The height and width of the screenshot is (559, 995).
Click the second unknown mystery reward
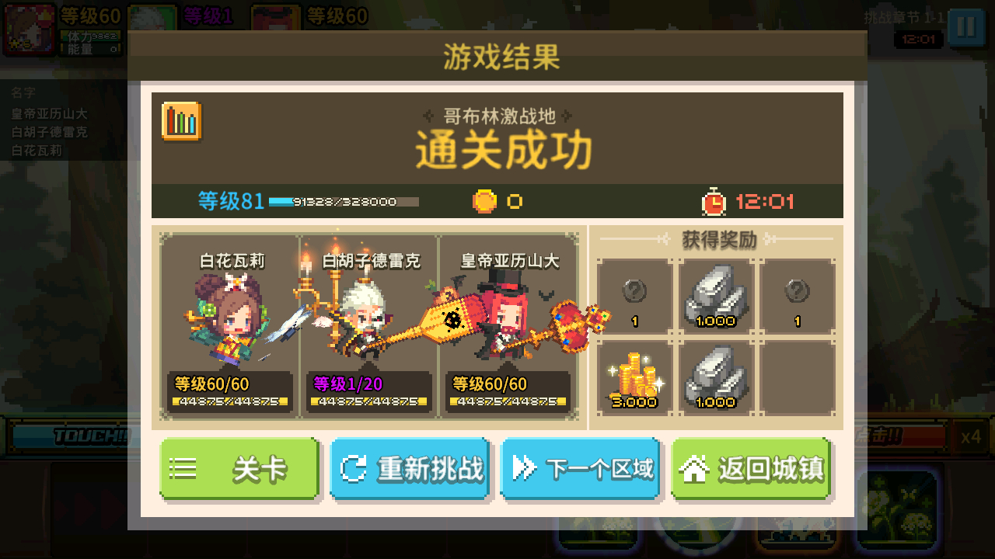798,297
